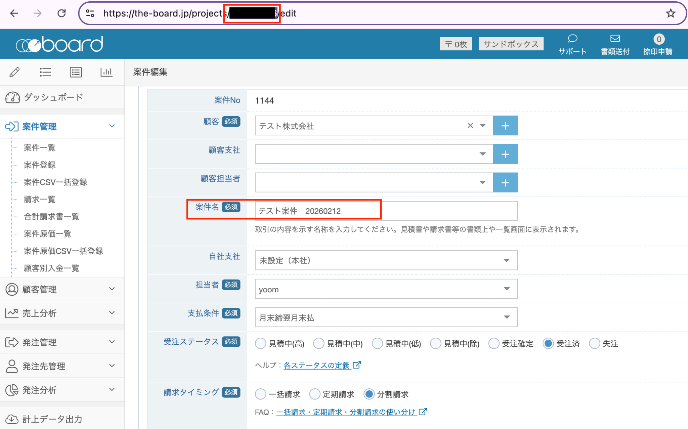Choose 一括請求 billing timing option
The height and width of the screenshot is (429, 688).
click(x=261, y=394)
